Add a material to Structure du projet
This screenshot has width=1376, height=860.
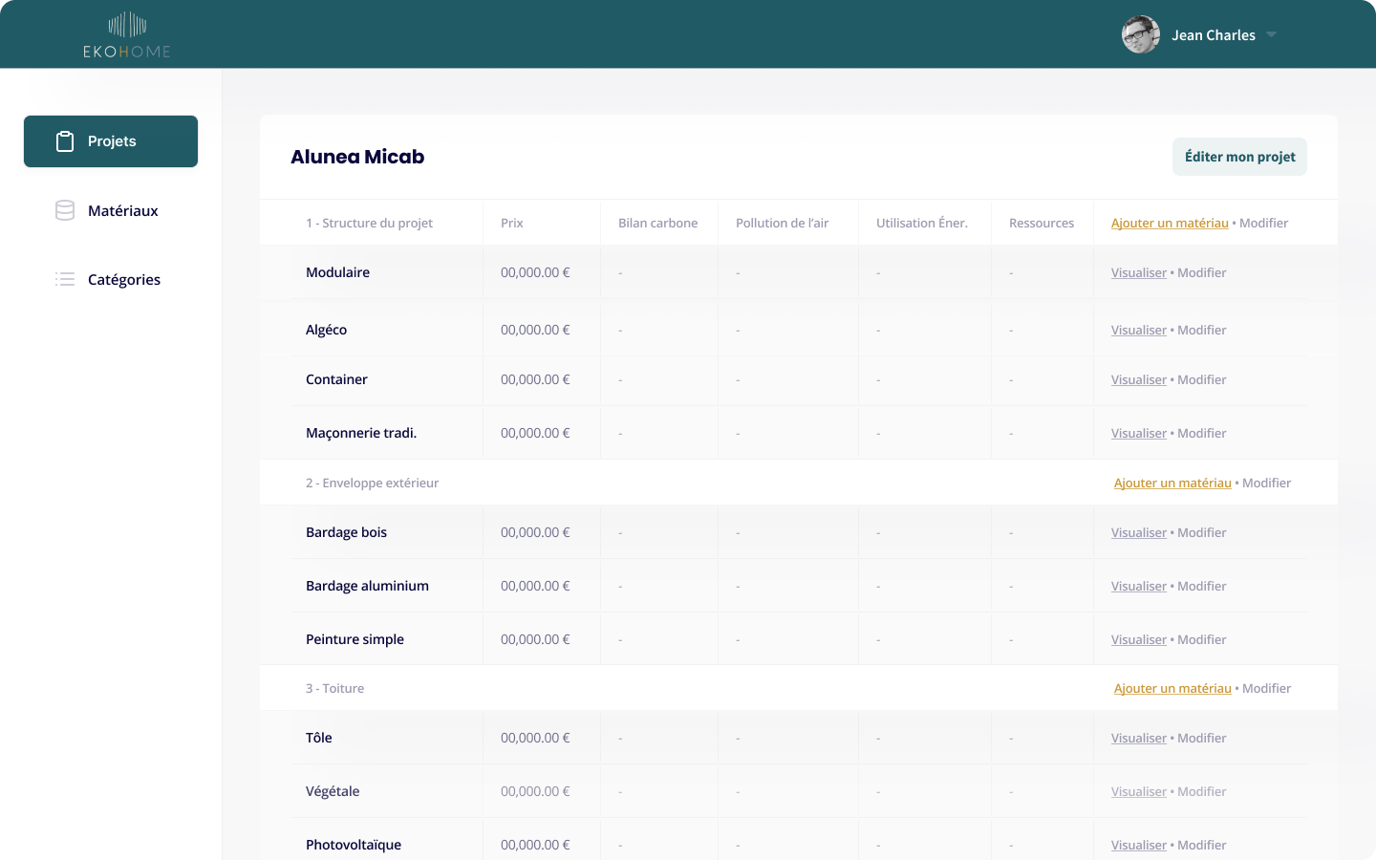click(1169, 223)
